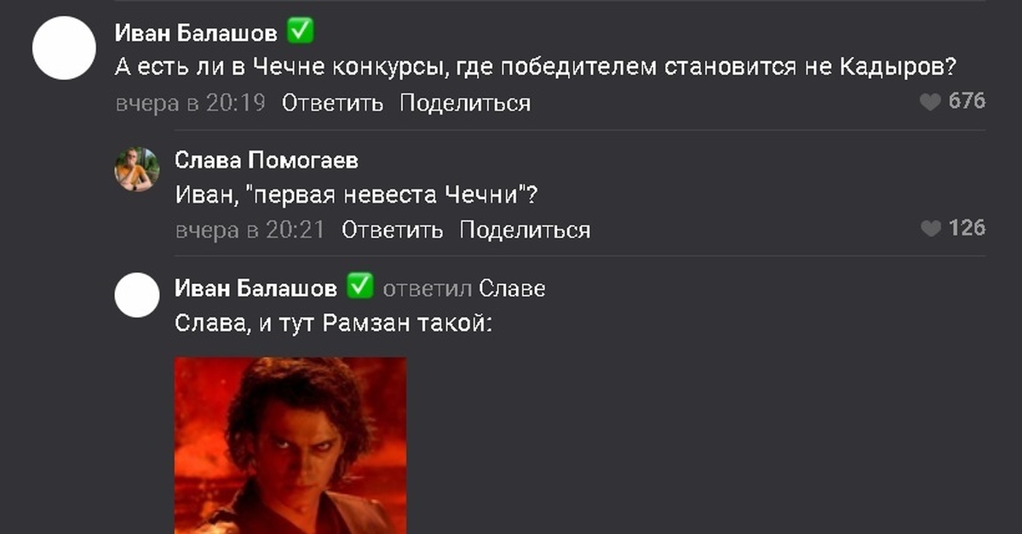Click the 'вчера в 20:19' timestamp

191,104
